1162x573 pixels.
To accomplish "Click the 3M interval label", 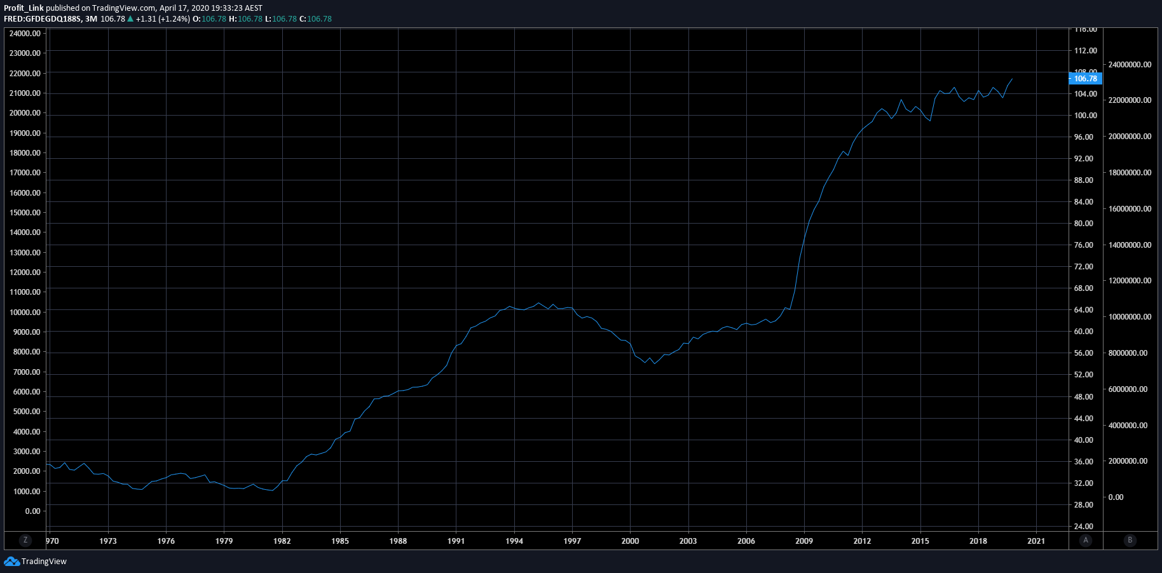I will [x=91, y=19].
